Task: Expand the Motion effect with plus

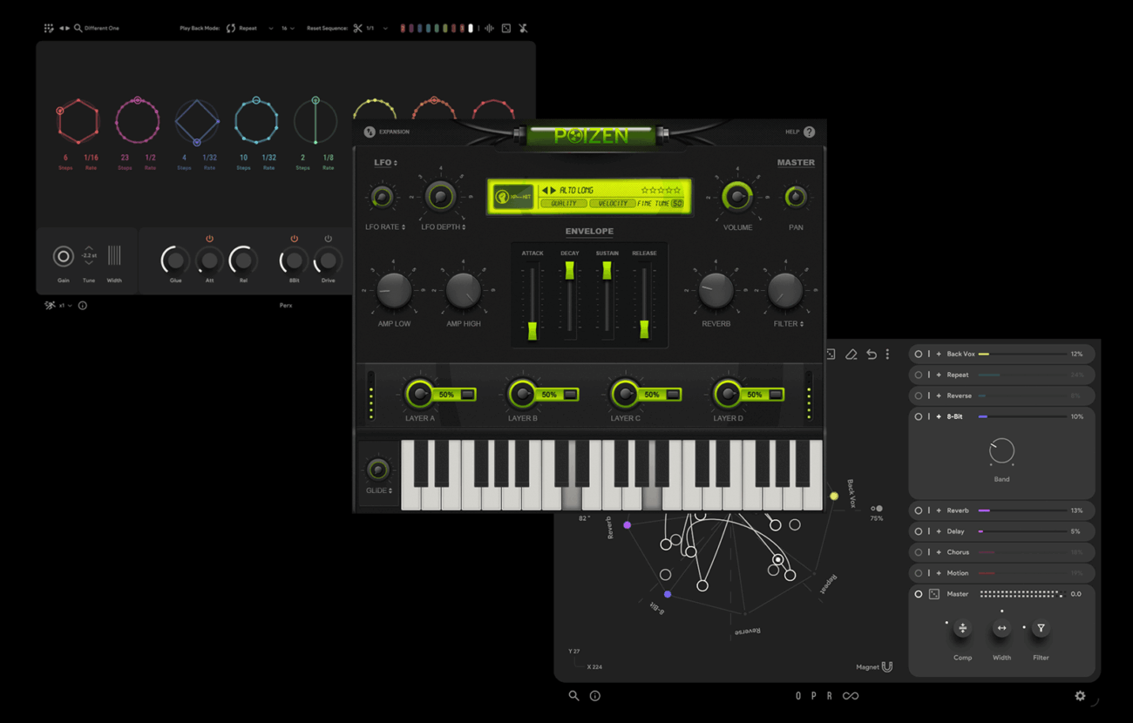Action: point(939,573)
